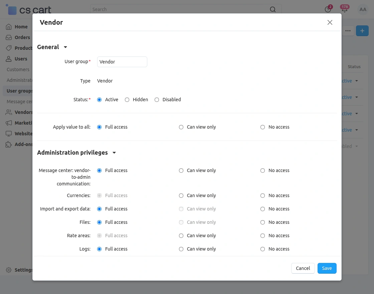Open the notifications bell showing 178

(344, 9)
